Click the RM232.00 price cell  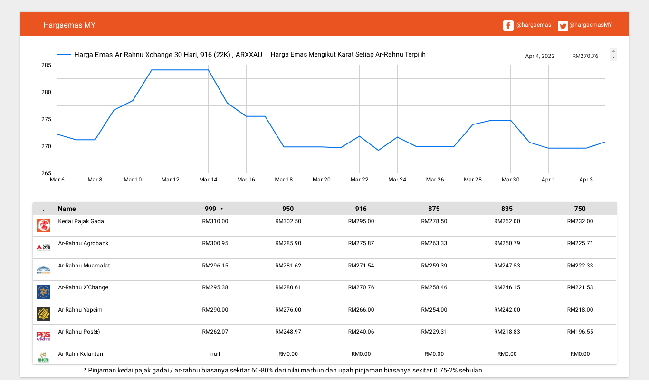tap(580, 221)
